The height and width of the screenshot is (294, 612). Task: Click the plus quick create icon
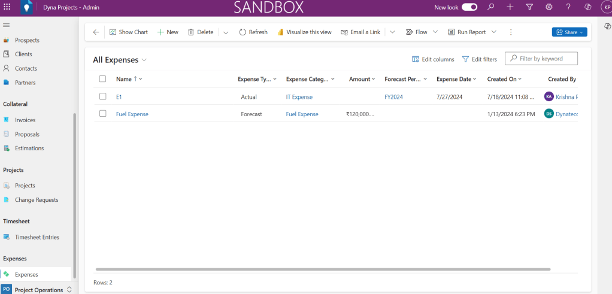point(510,7)
